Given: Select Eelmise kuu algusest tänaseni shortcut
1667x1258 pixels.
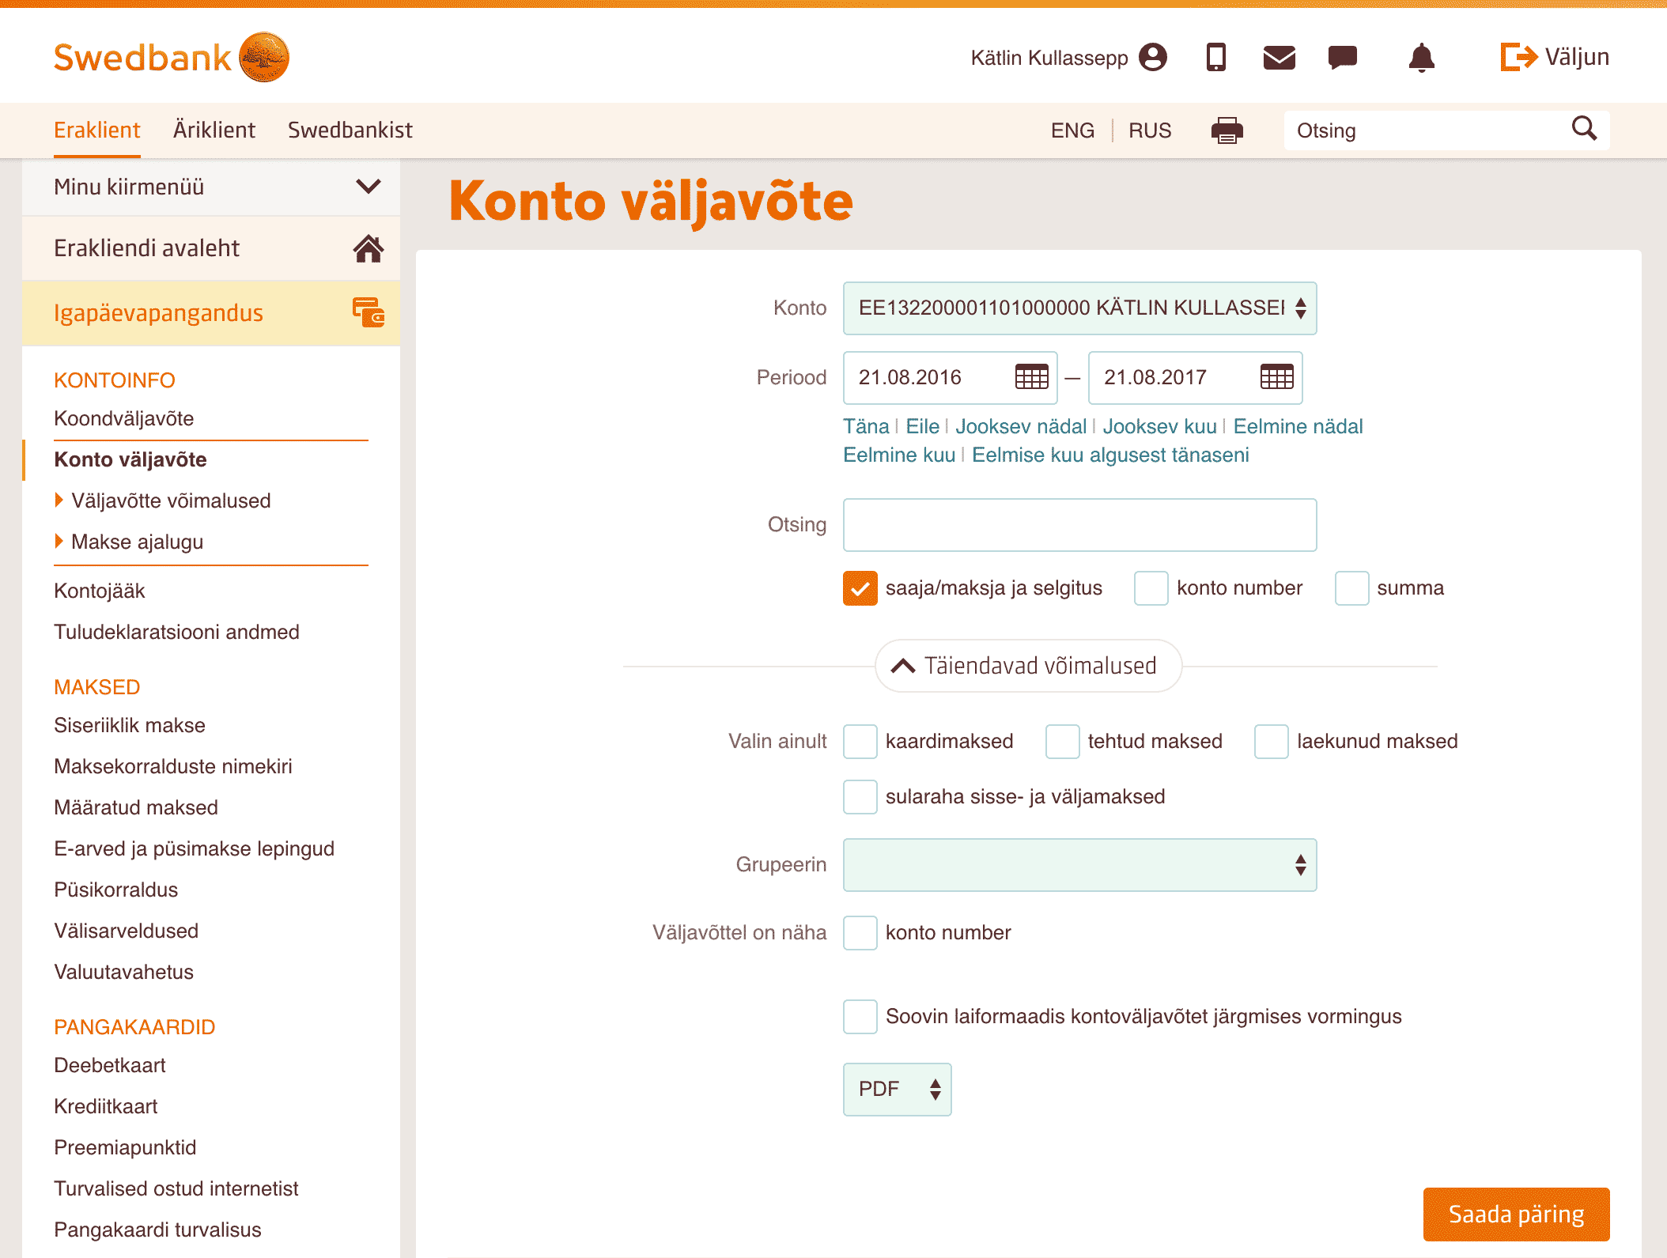Looking at the screenshot, I should (x=1110, y=455).
